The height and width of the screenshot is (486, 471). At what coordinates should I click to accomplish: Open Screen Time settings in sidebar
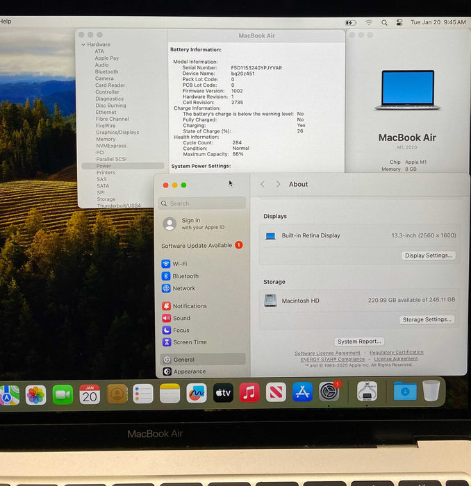[x=203, y=342]
